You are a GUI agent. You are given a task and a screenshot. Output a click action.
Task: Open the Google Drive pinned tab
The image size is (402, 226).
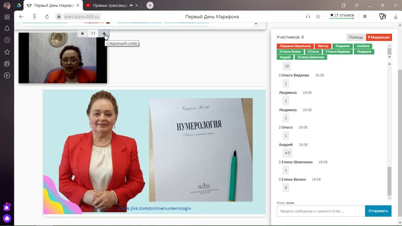pyautogui.click(x=19, y=5)
